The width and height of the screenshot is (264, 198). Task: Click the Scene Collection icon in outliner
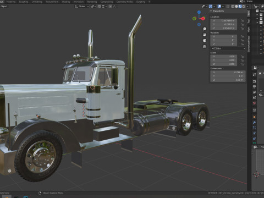257,11
